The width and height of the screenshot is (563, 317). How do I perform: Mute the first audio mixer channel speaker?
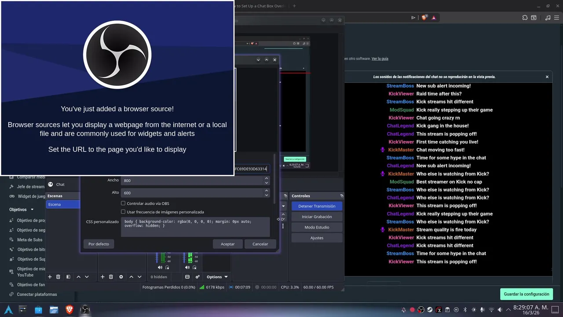[x=160, y=267]
